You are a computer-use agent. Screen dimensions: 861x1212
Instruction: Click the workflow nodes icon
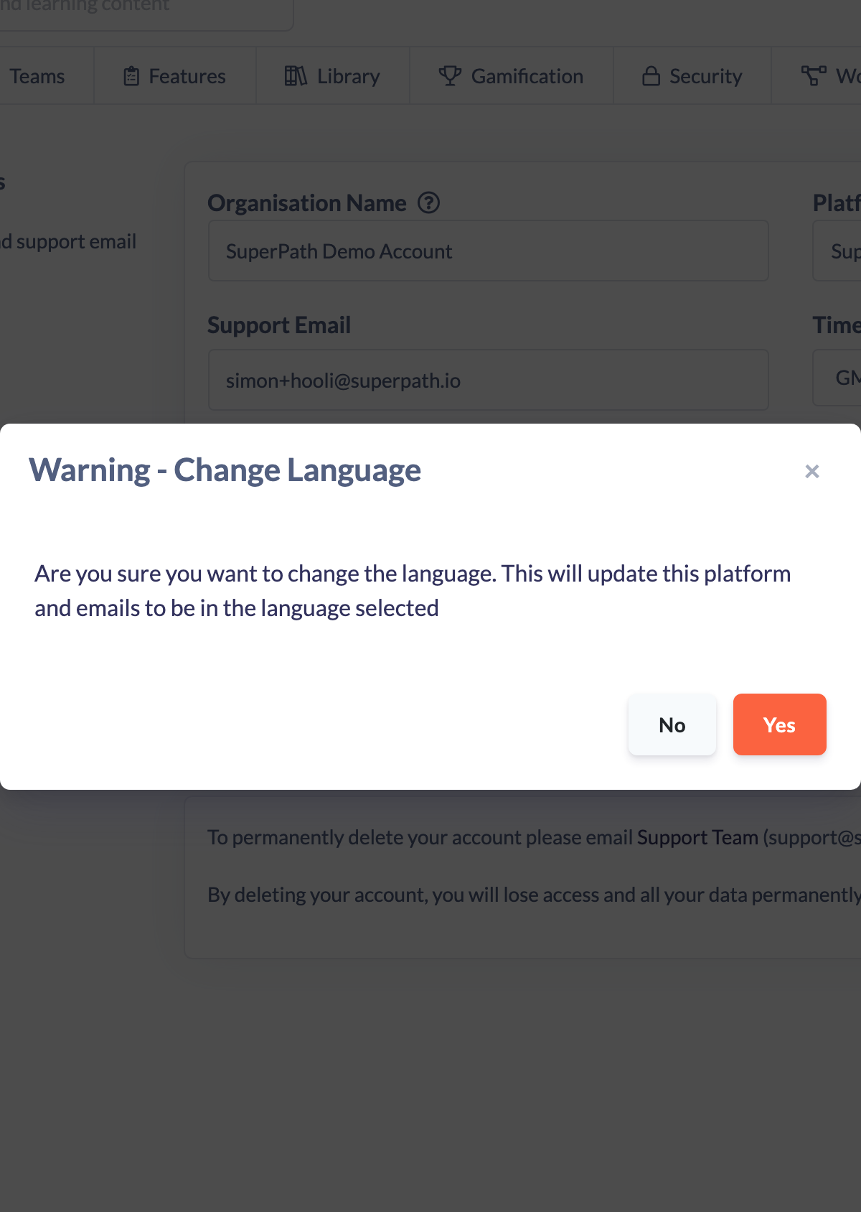pyautogui.click(x=814, y=76)
